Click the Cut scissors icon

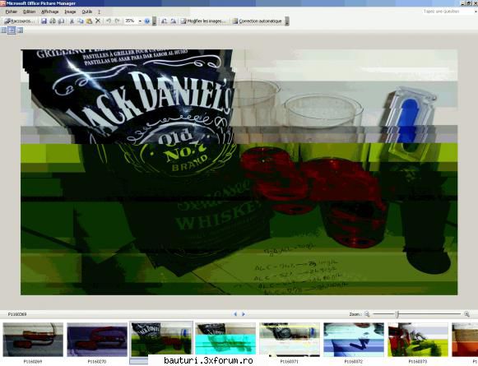(72, 21)
